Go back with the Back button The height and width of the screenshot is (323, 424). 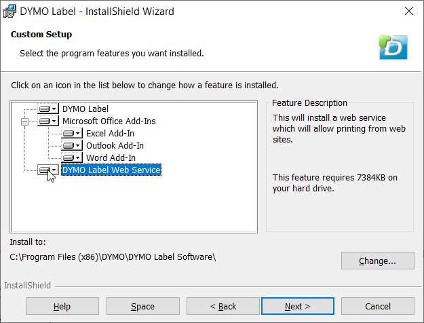coord(223,306)
